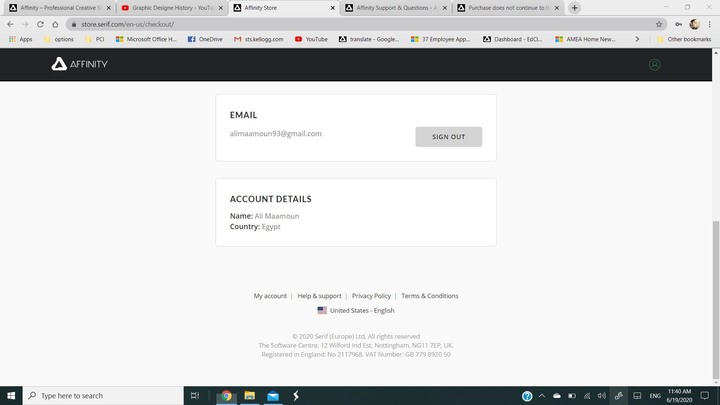The width and height of the screenshot is (720, 405).
Task: Switch to Graphic Designe History YouTube tab
Action: (172, 8)
